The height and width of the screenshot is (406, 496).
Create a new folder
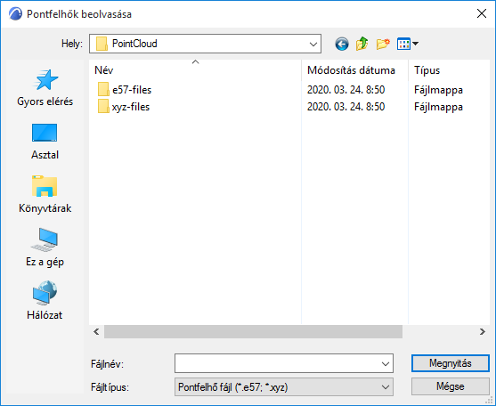point(382,44)
